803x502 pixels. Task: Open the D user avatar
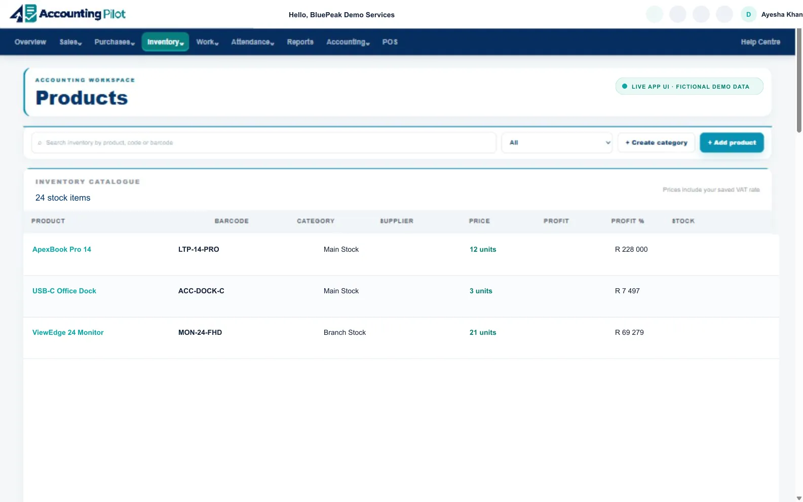748,14
